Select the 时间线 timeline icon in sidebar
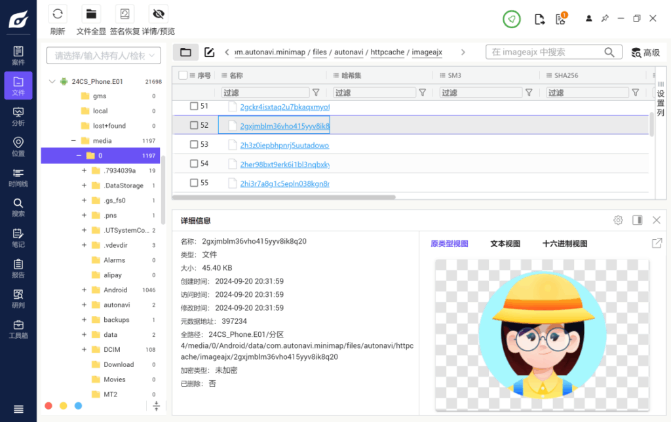This screenshot has width=671, height=422. pos(18,178)
